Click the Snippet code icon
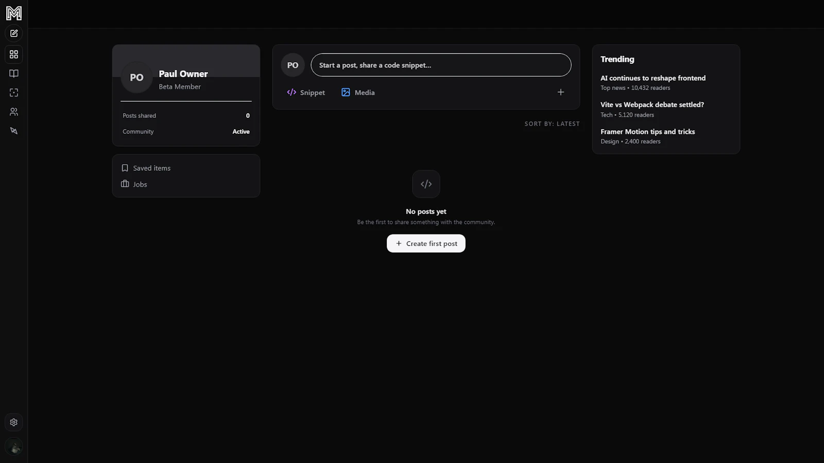Image resolution: width=824 pixels, height=463 pixels. click(291, 92)
